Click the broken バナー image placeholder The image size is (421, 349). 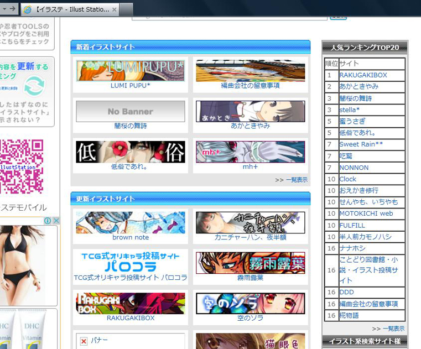(x=131, y=341)
